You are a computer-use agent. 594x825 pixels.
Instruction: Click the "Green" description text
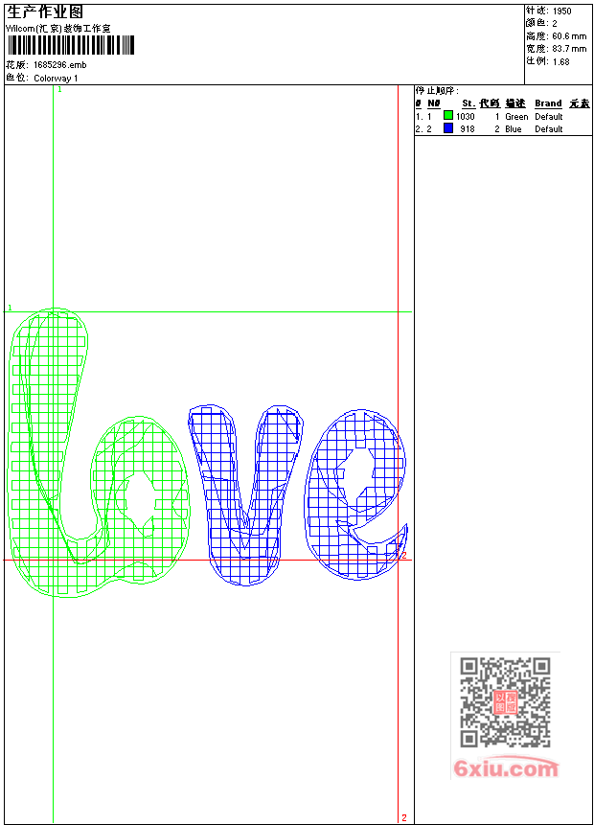516,116
